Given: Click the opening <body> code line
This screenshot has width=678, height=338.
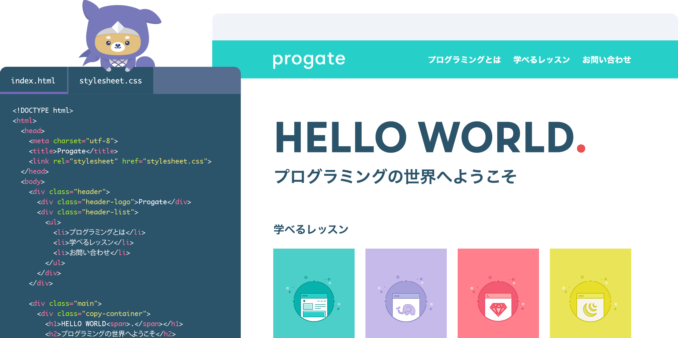Looking at the screenshot, I should click(x=33, y=182).
